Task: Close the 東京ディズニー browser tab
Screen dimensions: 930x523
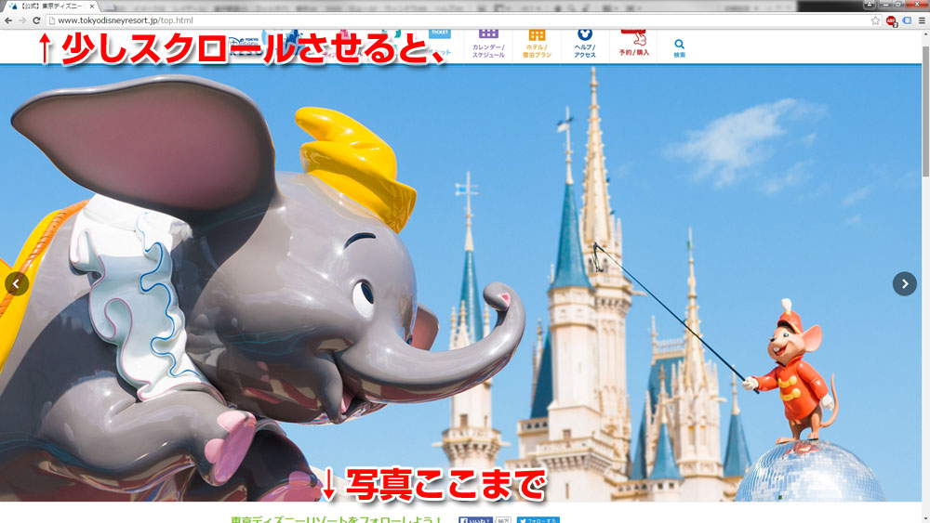Action: click(92, 6)
